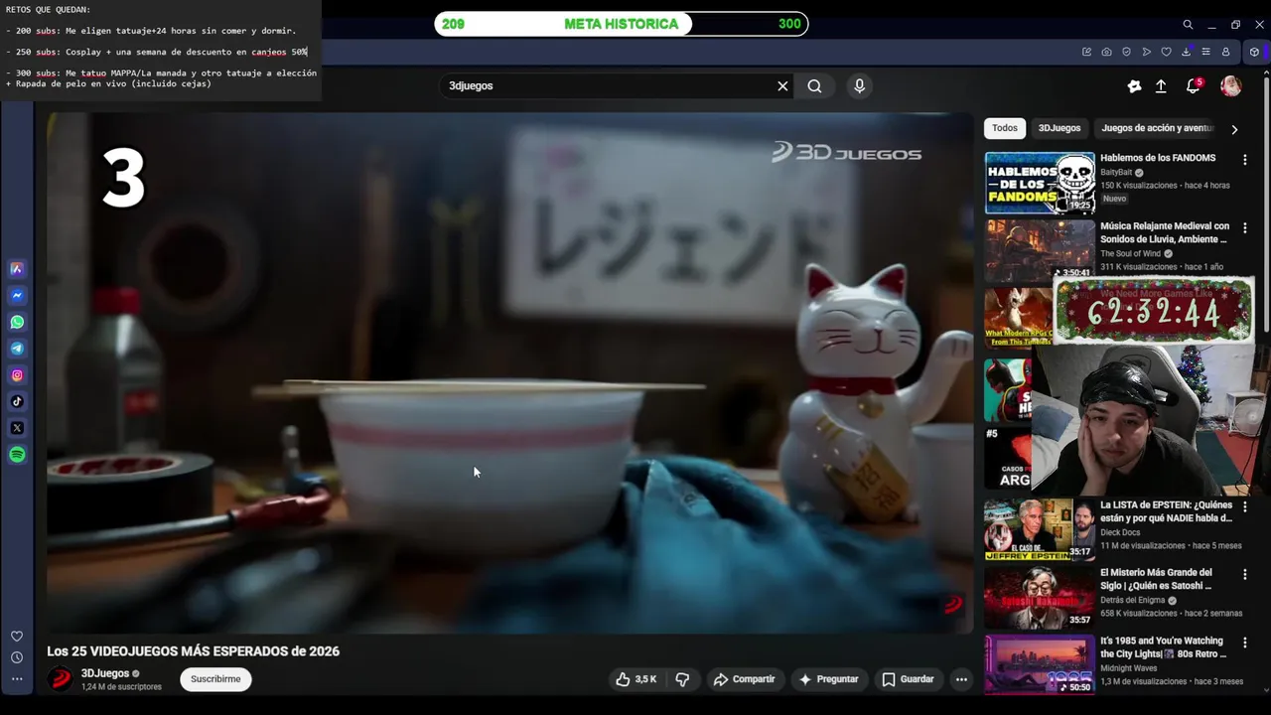Open browser profile person icon

1225,52
